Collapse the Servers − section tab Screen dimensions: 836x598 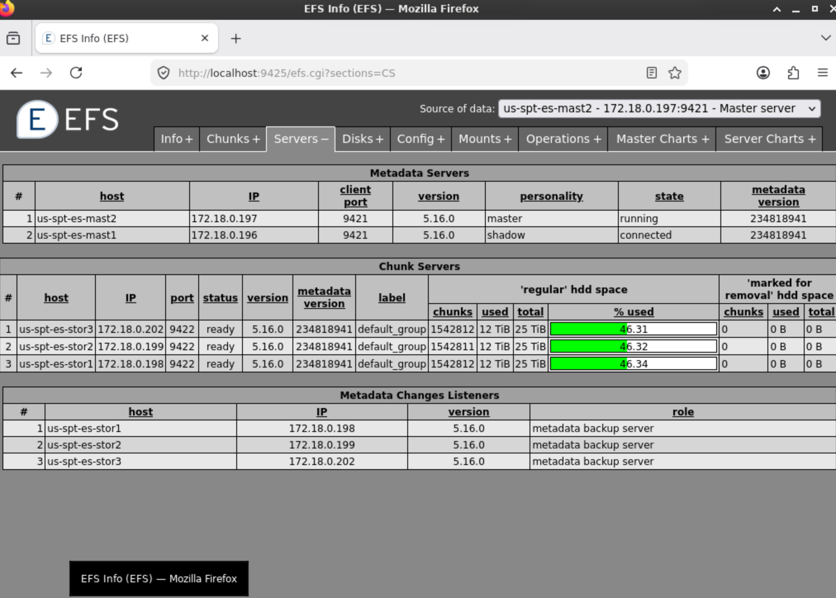point(301,139)
